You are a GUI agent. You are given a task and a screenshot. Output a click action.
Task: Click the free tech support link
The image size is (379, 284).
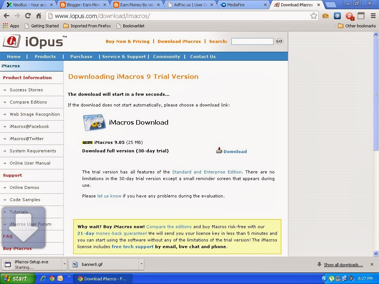[x=133, y=247]
